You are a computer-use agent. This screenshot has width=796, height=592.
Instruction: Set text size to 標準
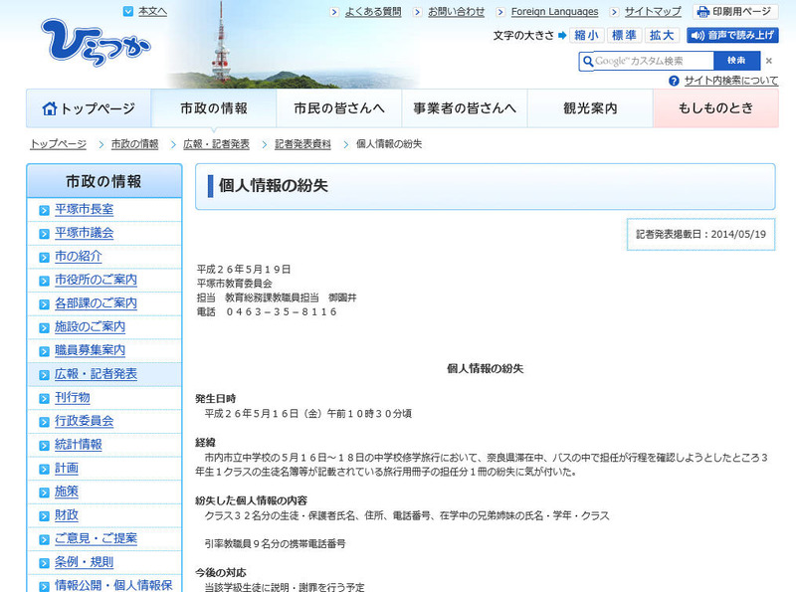point(624,36)
